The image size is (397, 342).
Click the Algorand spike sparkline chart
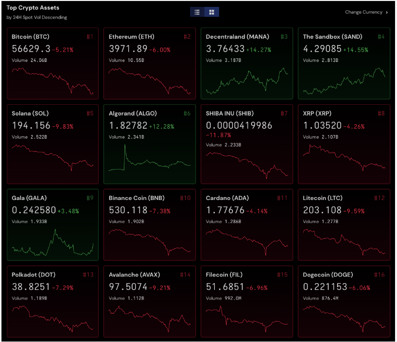pyautogui.click(x=150, y=158)
